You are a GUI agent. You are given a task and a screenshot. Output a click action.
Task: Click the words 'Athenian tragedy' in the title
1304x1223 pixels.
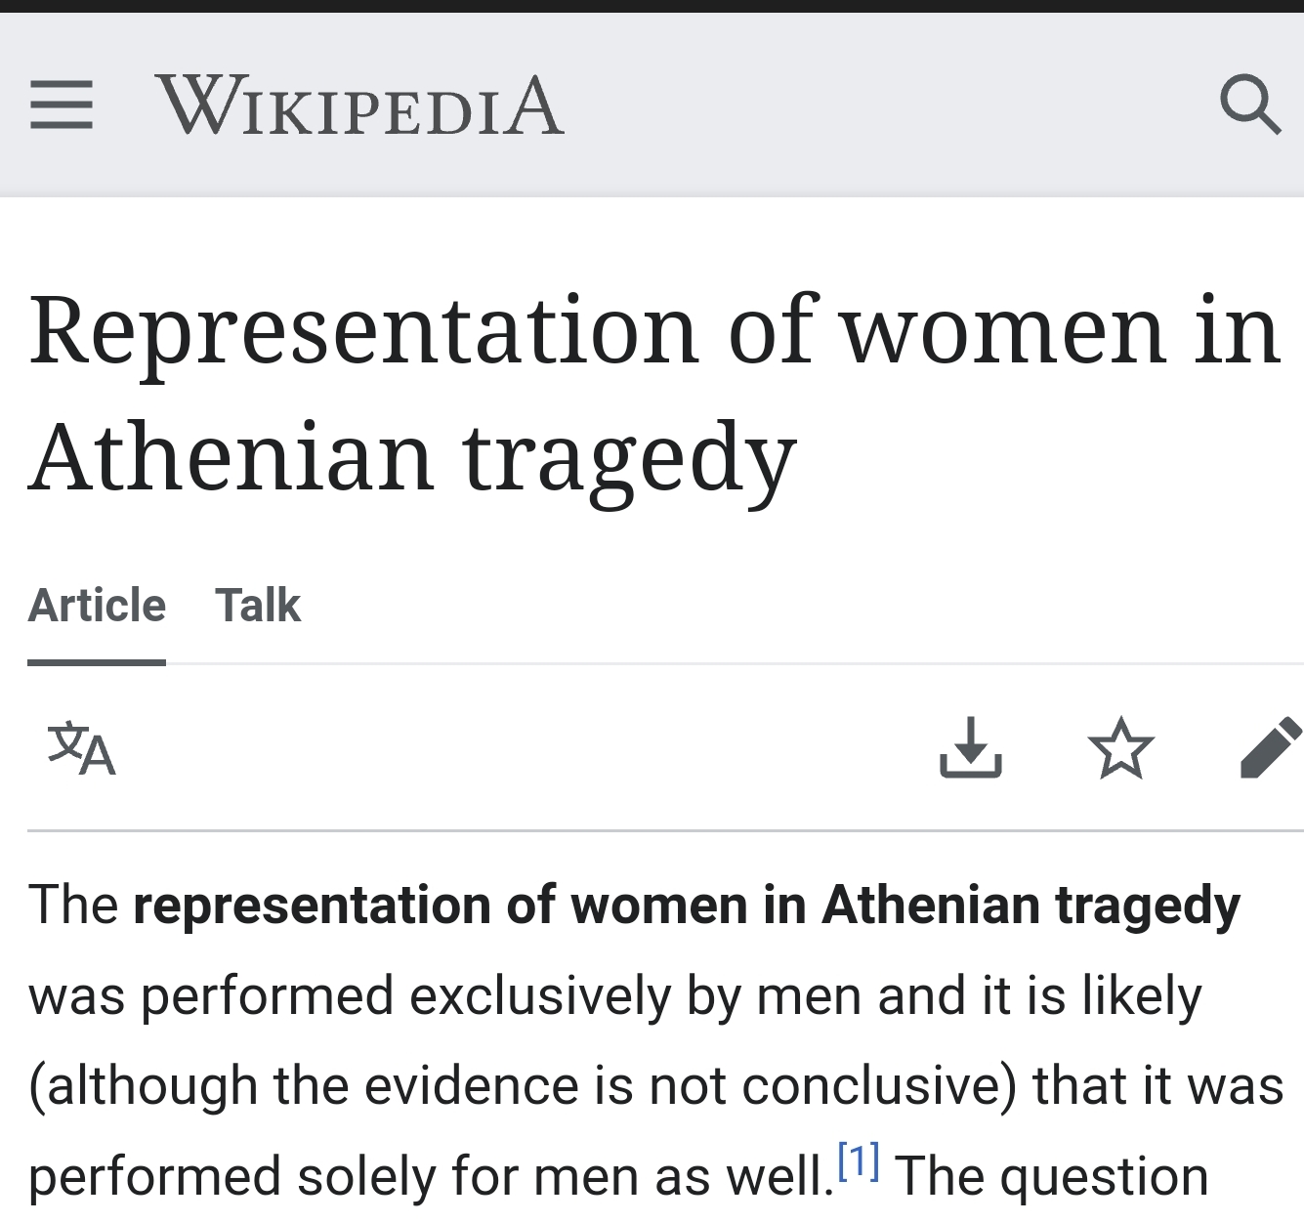click(412, 457)
